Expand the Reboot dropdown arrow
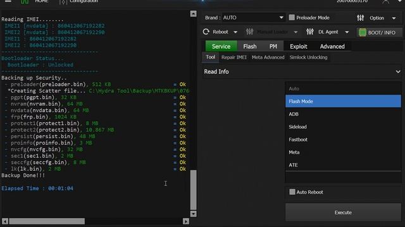The width and height of the screenshot is (405, 227). (235, 32)
